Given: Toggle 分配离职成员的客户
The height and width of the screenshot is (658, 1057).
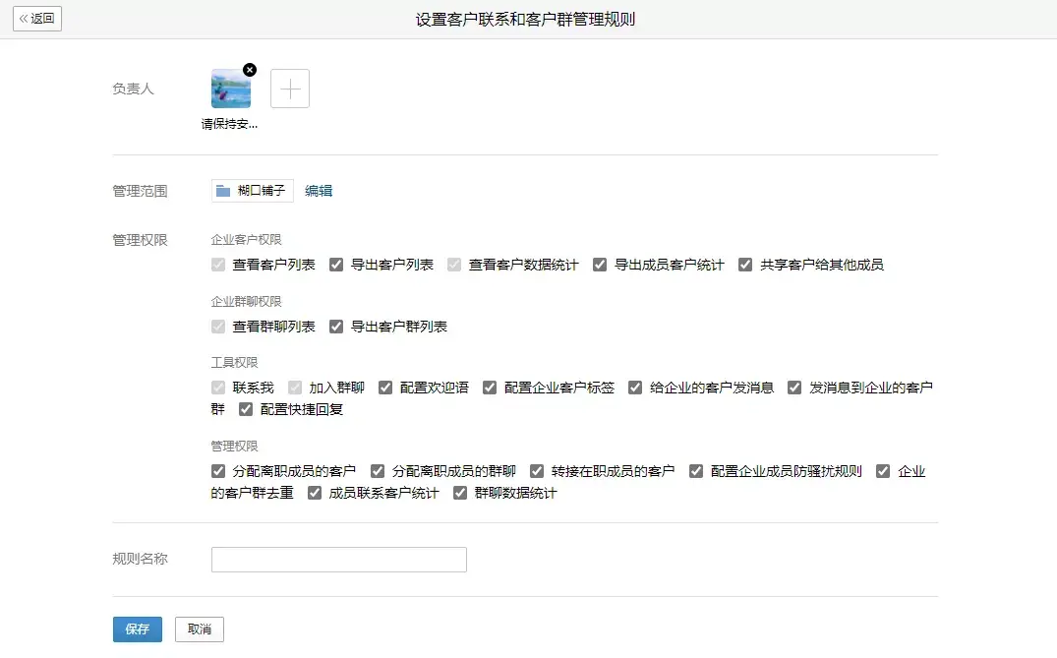Looking at the screenshot, I should [217, 470].
